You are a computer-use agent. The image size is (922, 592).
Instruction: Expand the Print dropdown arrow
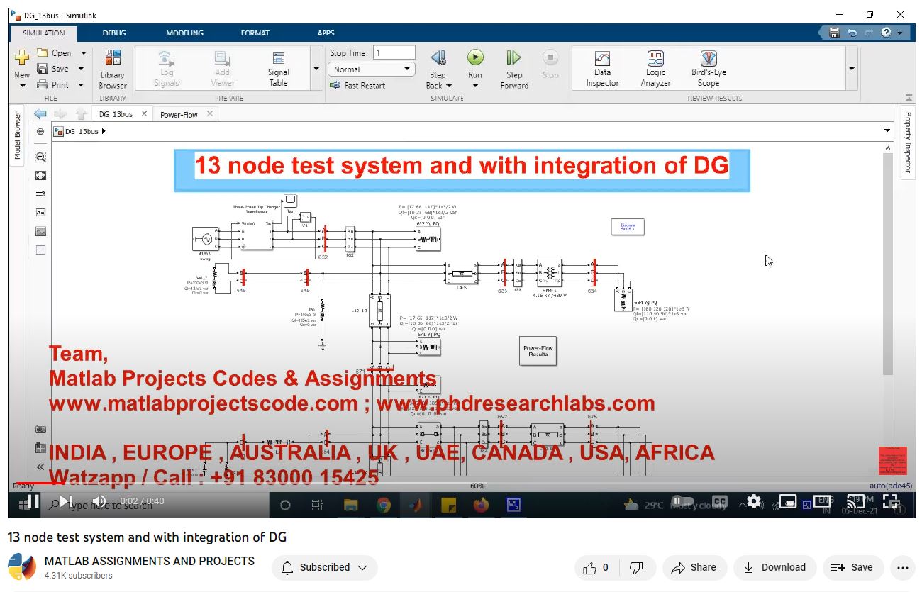pos(81,84)
